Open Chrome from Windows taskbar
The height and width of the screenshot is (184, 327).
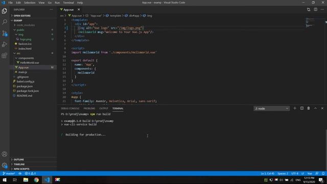click(36, 180)
